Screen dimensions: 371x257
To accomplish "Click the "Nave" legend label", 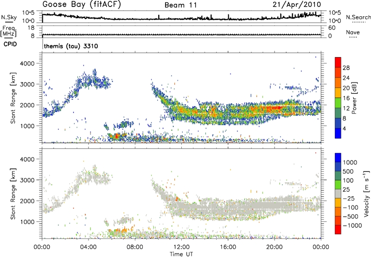I will point(353,32).
